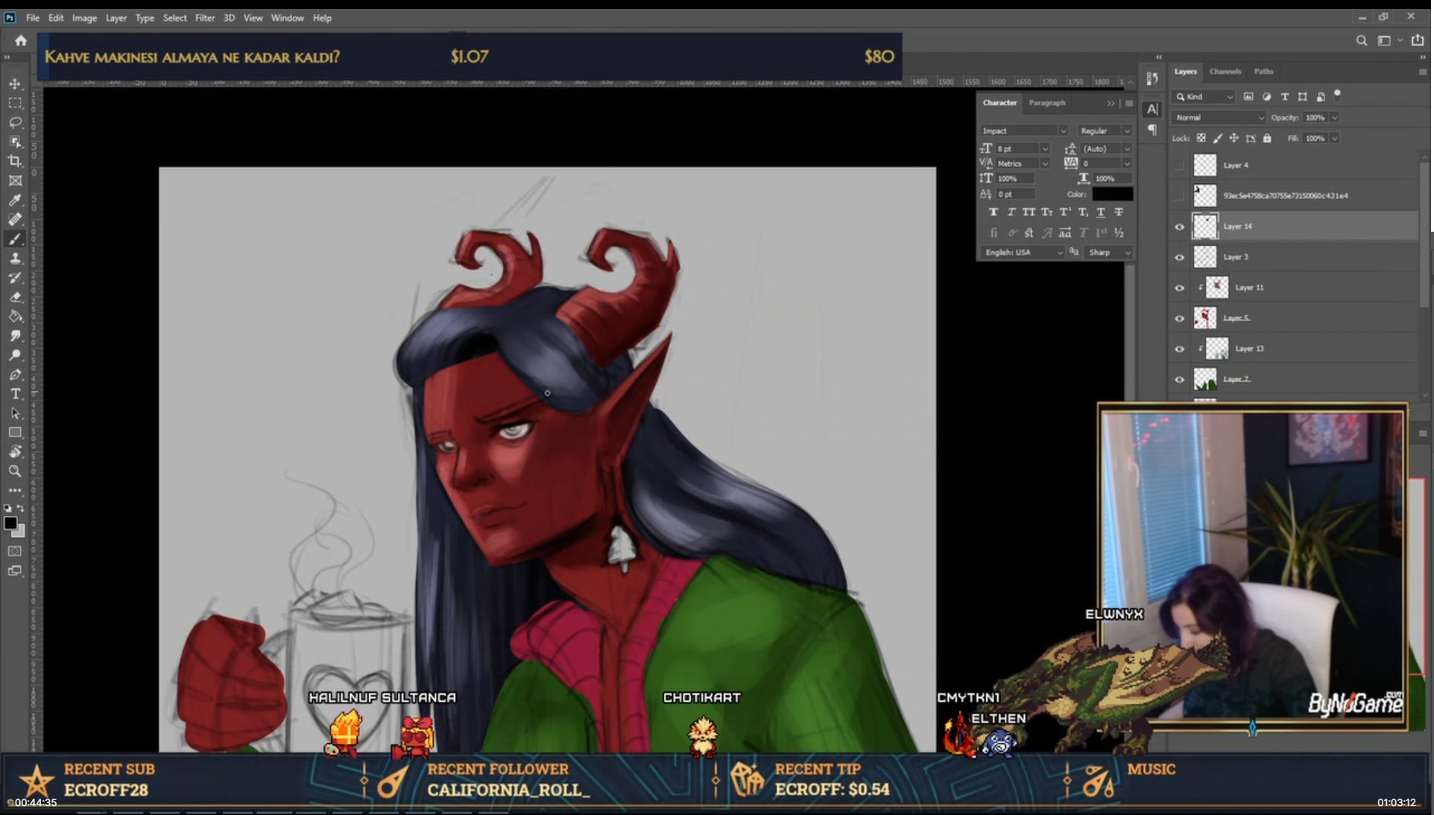Viewport: 1434px width, 815px height.
Task: Open the History panel icon
Action: click(x=1152, y=78)
